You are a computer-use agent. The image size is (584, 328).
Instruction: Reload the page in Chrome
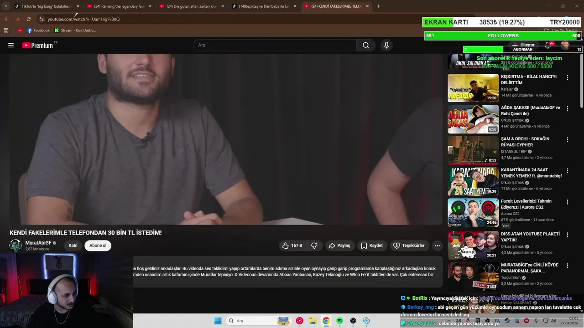coord(28,19)
